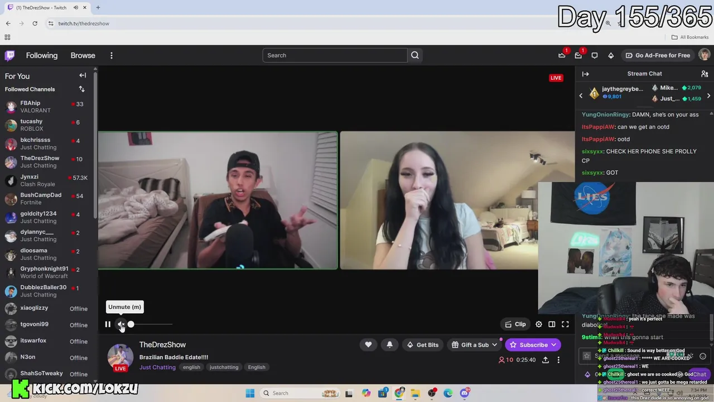This screenshot has width=714, height=402.
Task: Select the justchatting tag
Action: (x=224, y=367)
